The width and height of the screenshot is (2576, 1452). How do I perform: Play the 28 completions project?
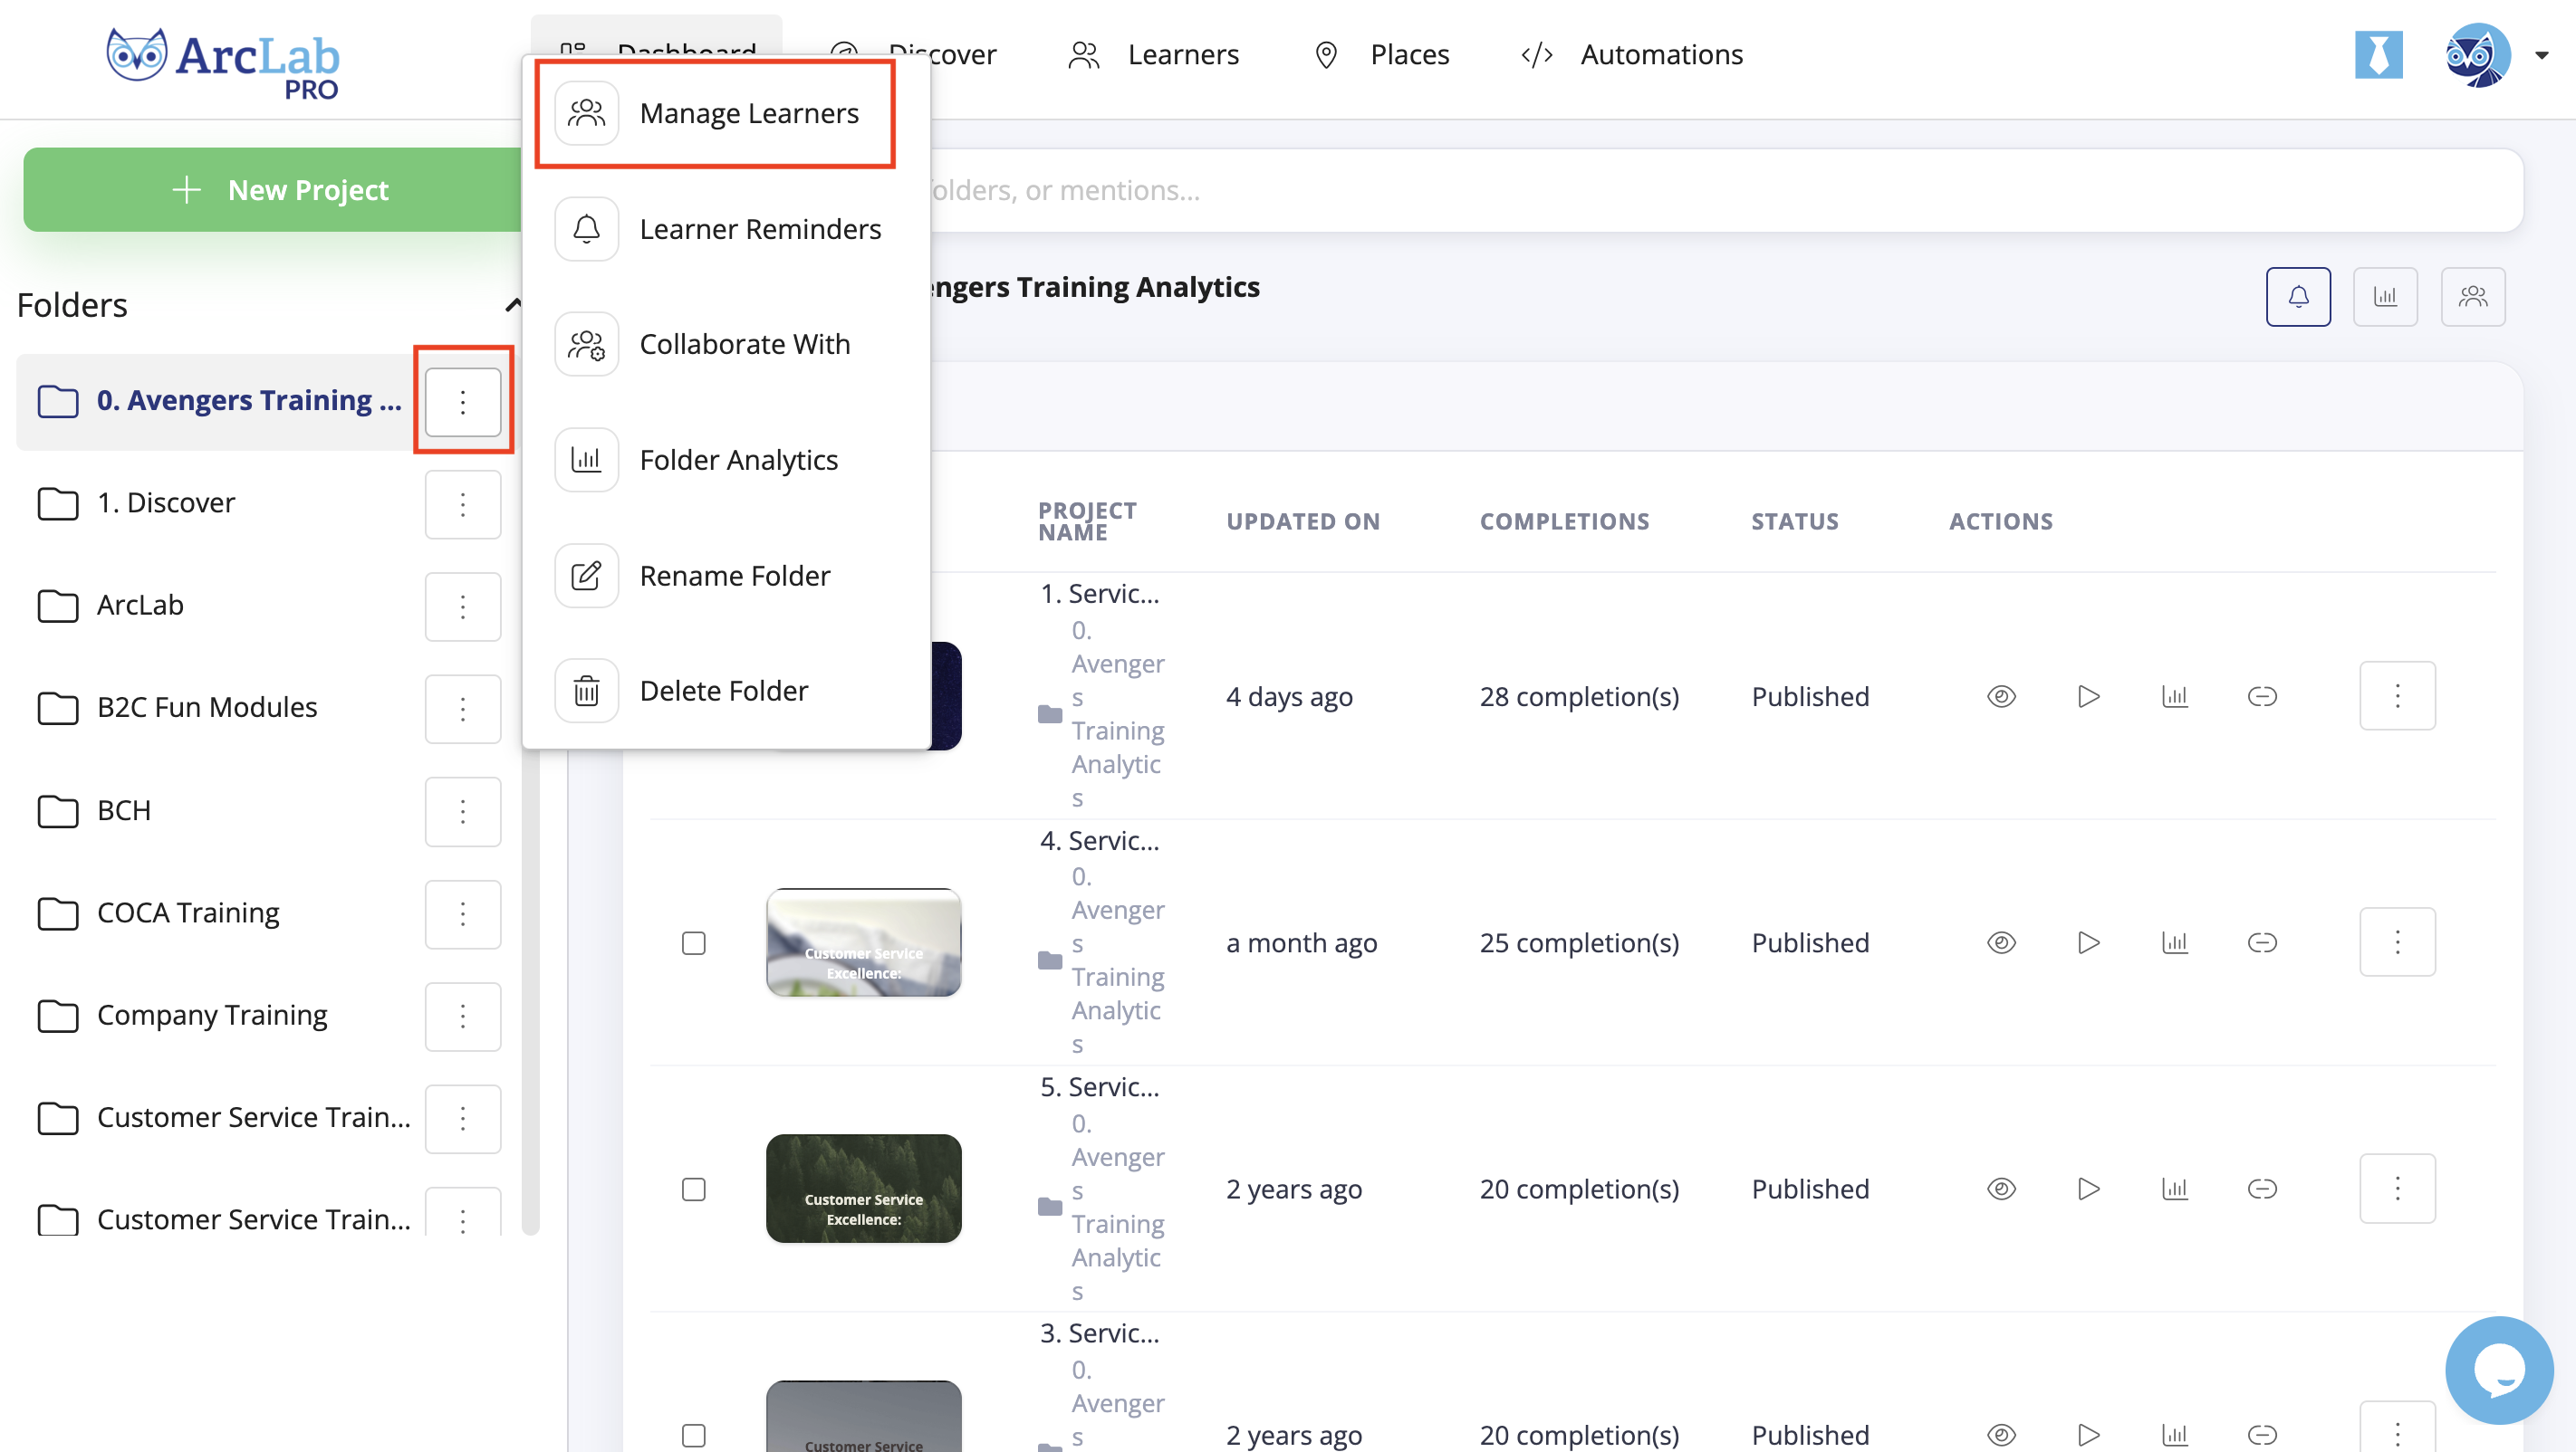click(x=2088, y=696)
